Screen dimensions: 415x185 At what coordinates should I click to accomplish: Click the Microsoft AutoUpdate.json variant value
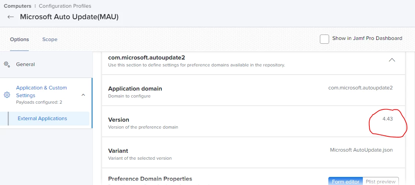(361, 150)
